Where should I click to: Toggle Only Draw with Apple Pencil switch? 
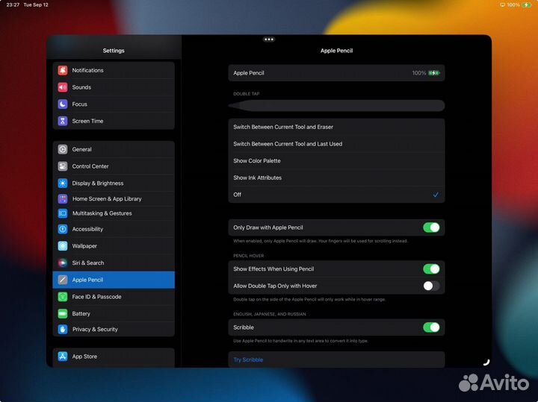431,227
